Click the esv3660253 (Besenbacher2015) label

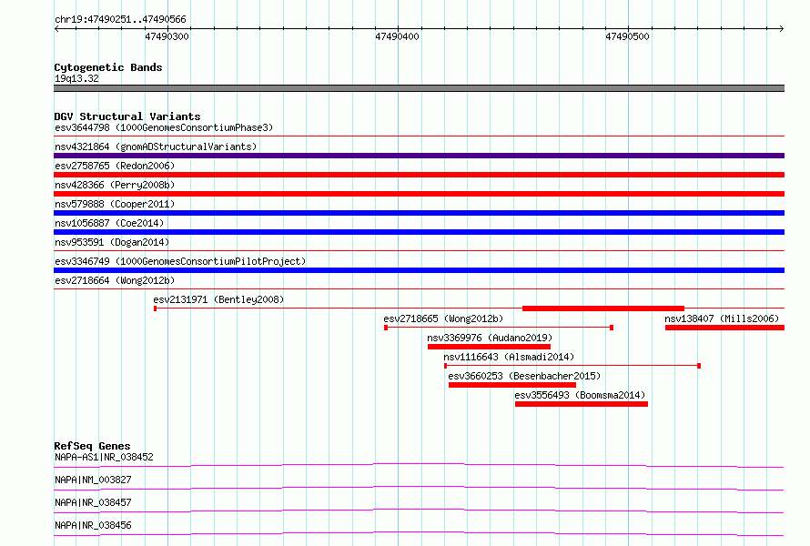[524, 376]
